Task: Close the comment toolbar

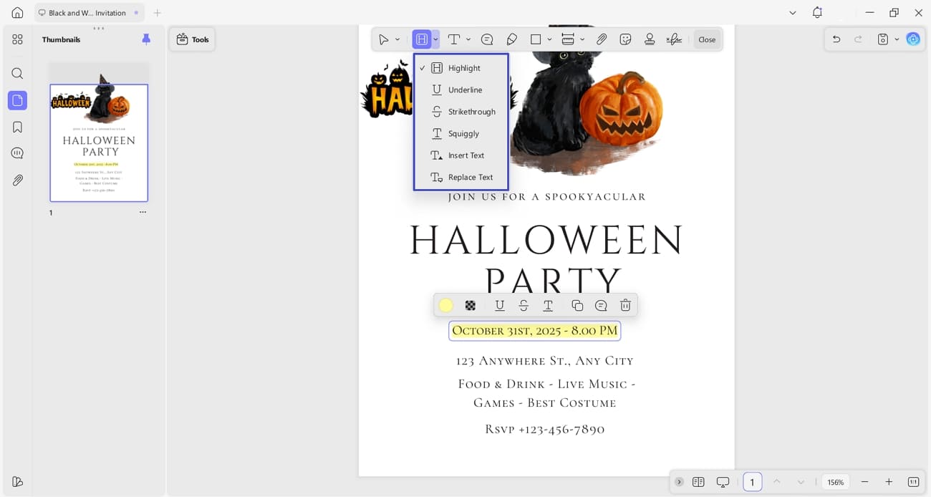Action: tap(707, 39)
